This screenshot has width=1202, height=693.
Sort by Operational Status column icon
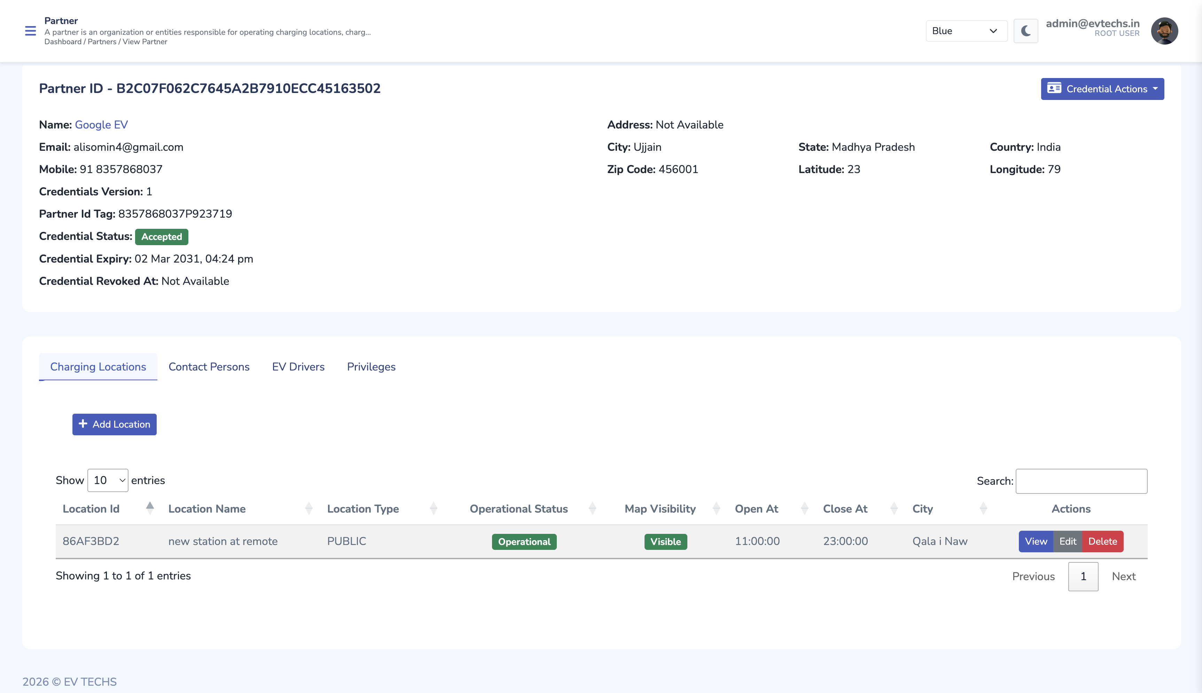(592, 508)
